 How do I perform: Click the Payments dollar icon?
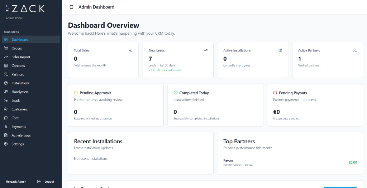pos(6,127)
